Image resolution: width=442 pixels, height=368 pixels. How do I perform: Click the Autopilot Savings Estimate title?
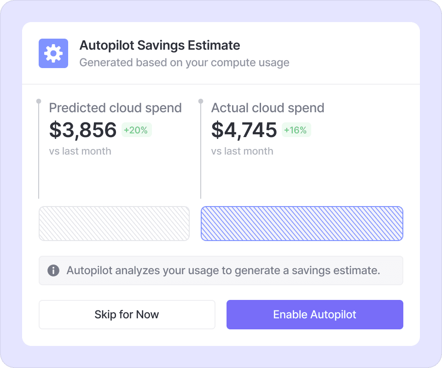click(x=160, y=46)
